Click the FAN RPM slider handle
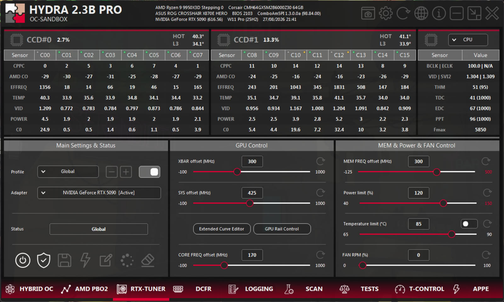The image size is (504, 302). pyautogui.click(x=363, y=266)
